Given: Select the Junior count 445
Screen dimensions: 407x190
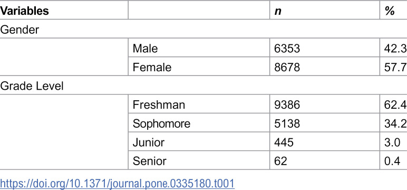Looking at the screenshot, I should coord(284,142).
